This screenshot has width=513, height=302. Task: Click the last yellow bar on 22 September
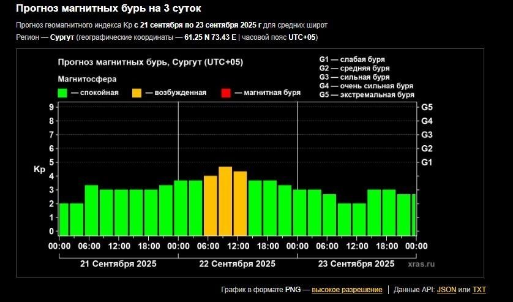click(240, 203)
